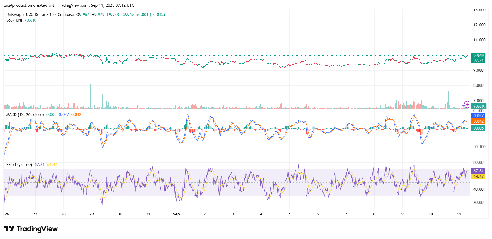492x239 pixels.
Task: Click the 12.000 price scale label
Action: coord(479,25)
